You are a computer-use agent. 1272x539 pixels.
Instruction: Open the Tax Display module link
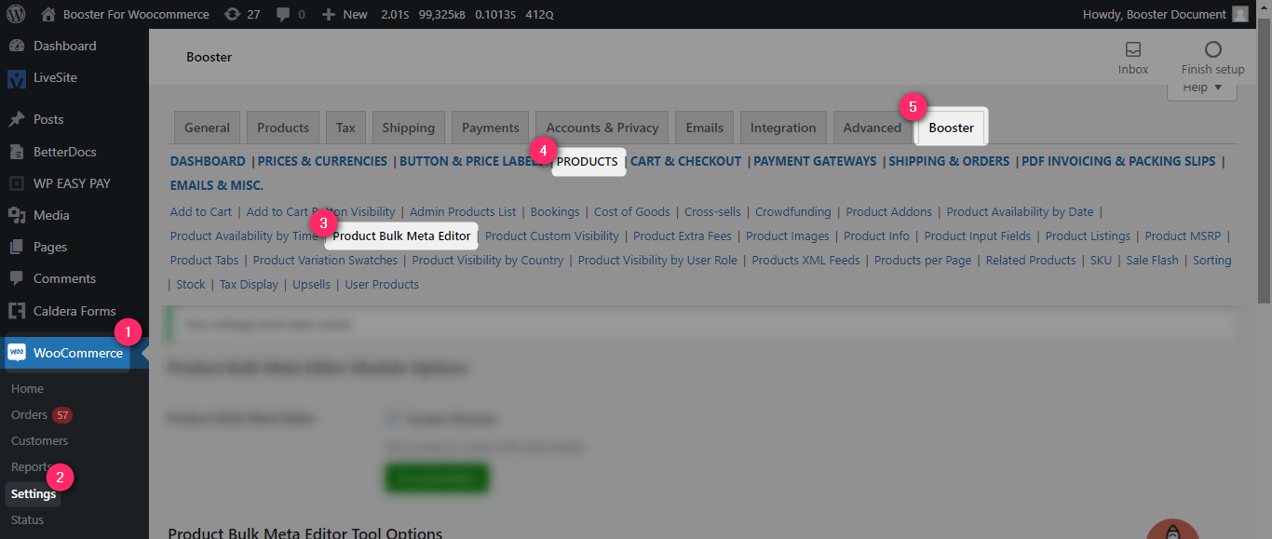(x=249, y=284)
